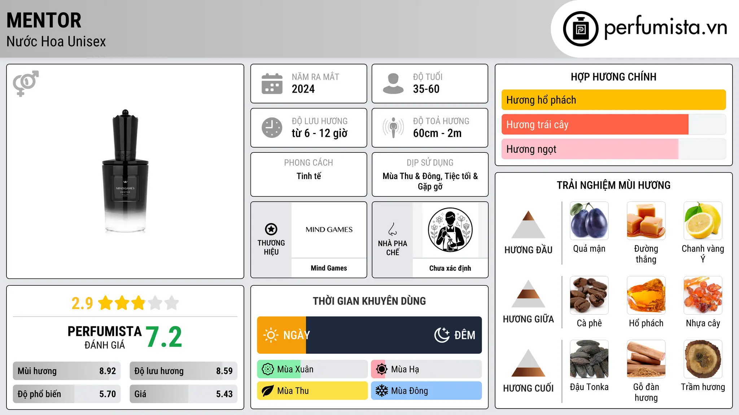Click the perfumista.vn site name text
The width and height of the screenshot is (739, 415).
click(666, 27)
